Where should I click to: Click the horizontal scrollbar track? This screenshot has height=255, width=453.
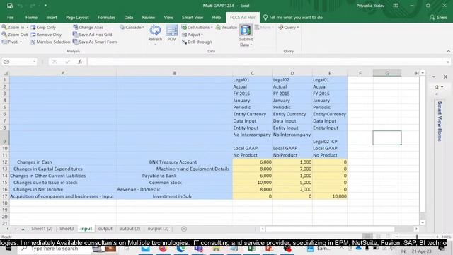point(340,229)
